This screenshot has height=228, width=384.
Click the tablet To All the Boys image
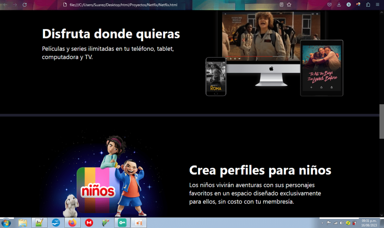pos(321,68)
